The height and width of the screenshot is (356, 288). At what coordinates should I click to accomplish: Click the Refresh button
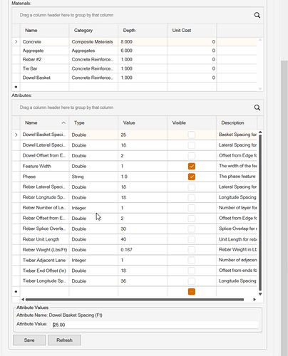point(64,340)
